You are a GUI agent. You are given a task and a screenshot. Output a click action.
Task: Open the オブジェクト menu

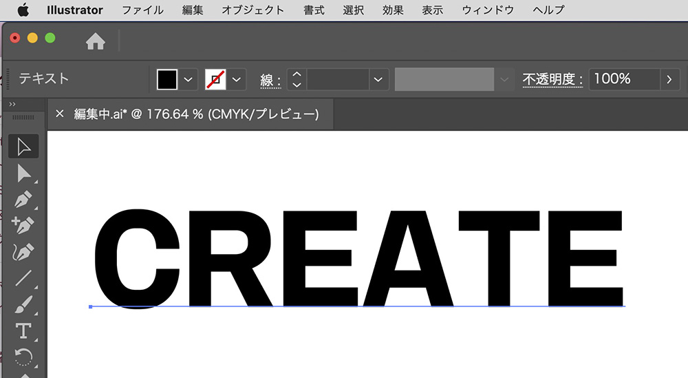(x=252, y=10)
